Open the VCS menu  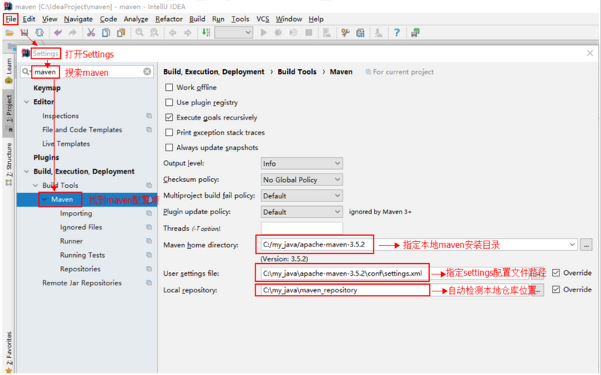[x=262, y=19]
